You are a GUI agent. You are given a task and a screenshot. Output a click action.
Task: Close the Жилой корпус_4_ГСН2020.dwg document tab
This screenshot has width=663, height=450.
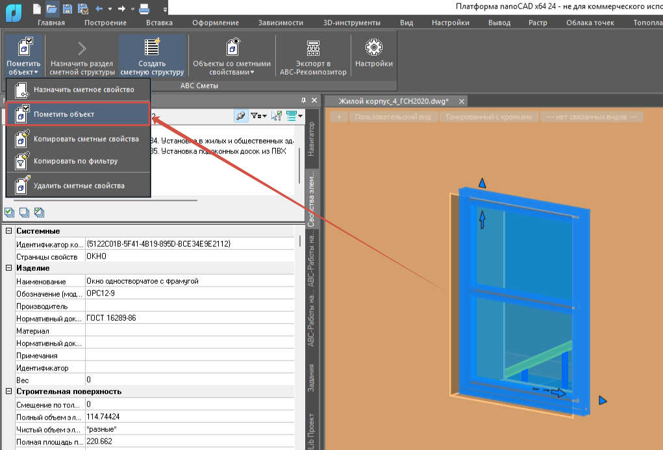[462, 101]
